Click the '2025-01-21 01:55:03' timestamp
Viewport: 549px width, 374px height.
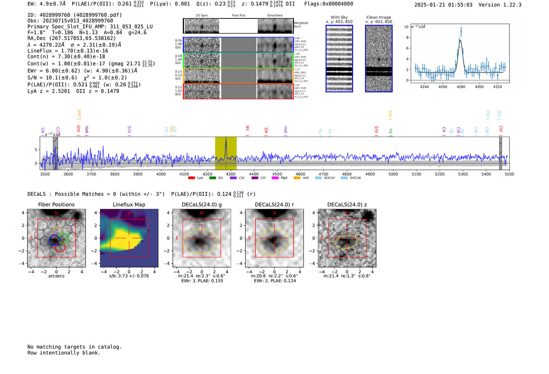pos(444,5)
